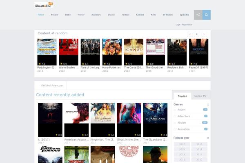Open the Resident Evil poster thumbnail
Screen dimensions: 245x163
pyautogui.click(x=177, y=52)
